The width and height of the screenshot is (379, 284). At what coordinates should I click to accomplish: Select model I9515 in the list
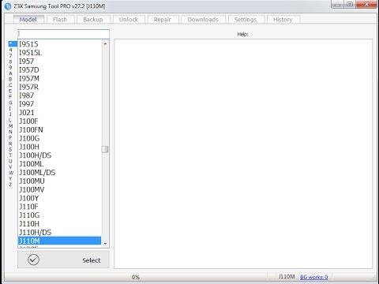pyautogui.click(x=60, y=44)
